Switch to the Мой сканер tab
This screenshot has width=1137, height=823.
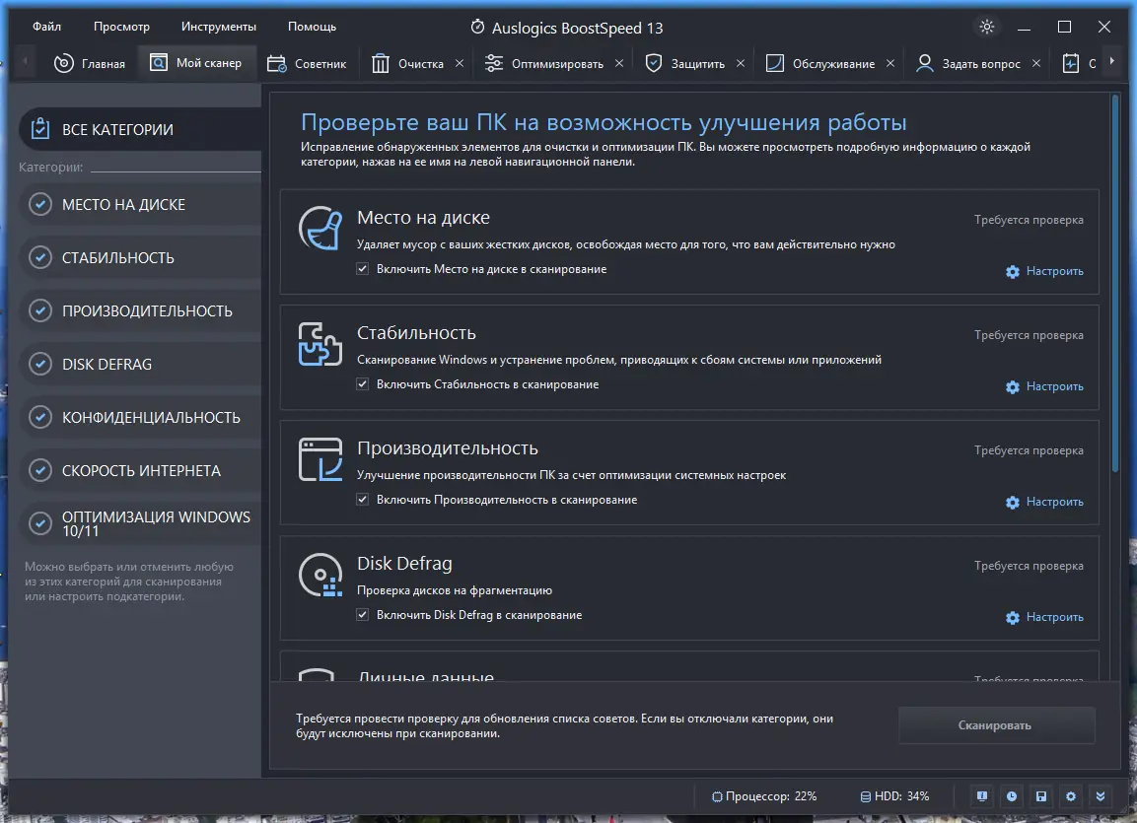point(196,63)
